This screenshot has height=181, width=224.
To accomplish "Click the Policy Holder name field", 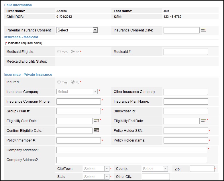I will point(186,140).
